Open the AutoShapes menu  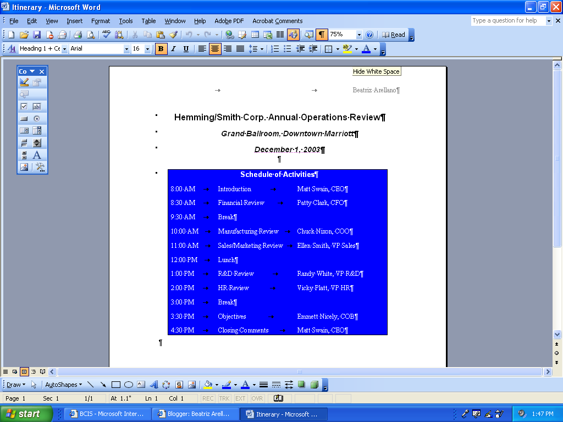click(x=64, y=385)
